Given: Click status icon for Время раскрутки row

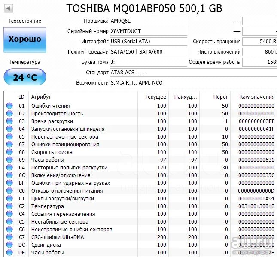Looking at the screenshot, I should (9, 121).
